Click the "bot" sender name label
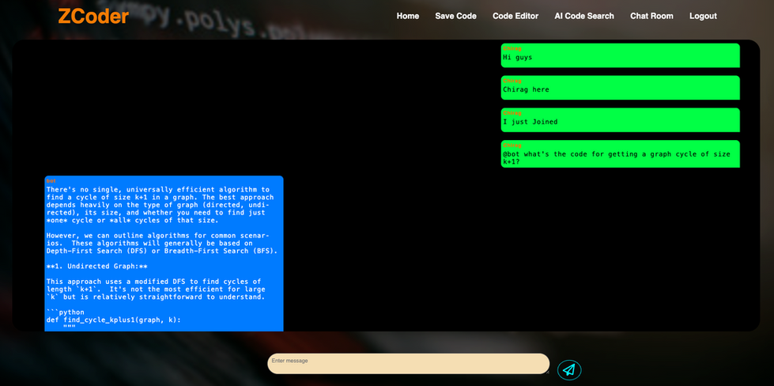This screenshot has height=386, width=774. pos(51,181)
